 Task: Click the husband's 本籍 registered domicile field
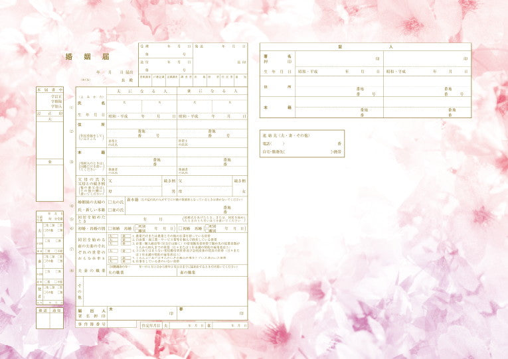pos(141,153)
